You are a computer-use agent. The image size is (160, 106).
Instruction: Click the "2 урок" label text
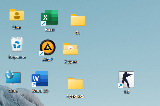tap(70, 62)
